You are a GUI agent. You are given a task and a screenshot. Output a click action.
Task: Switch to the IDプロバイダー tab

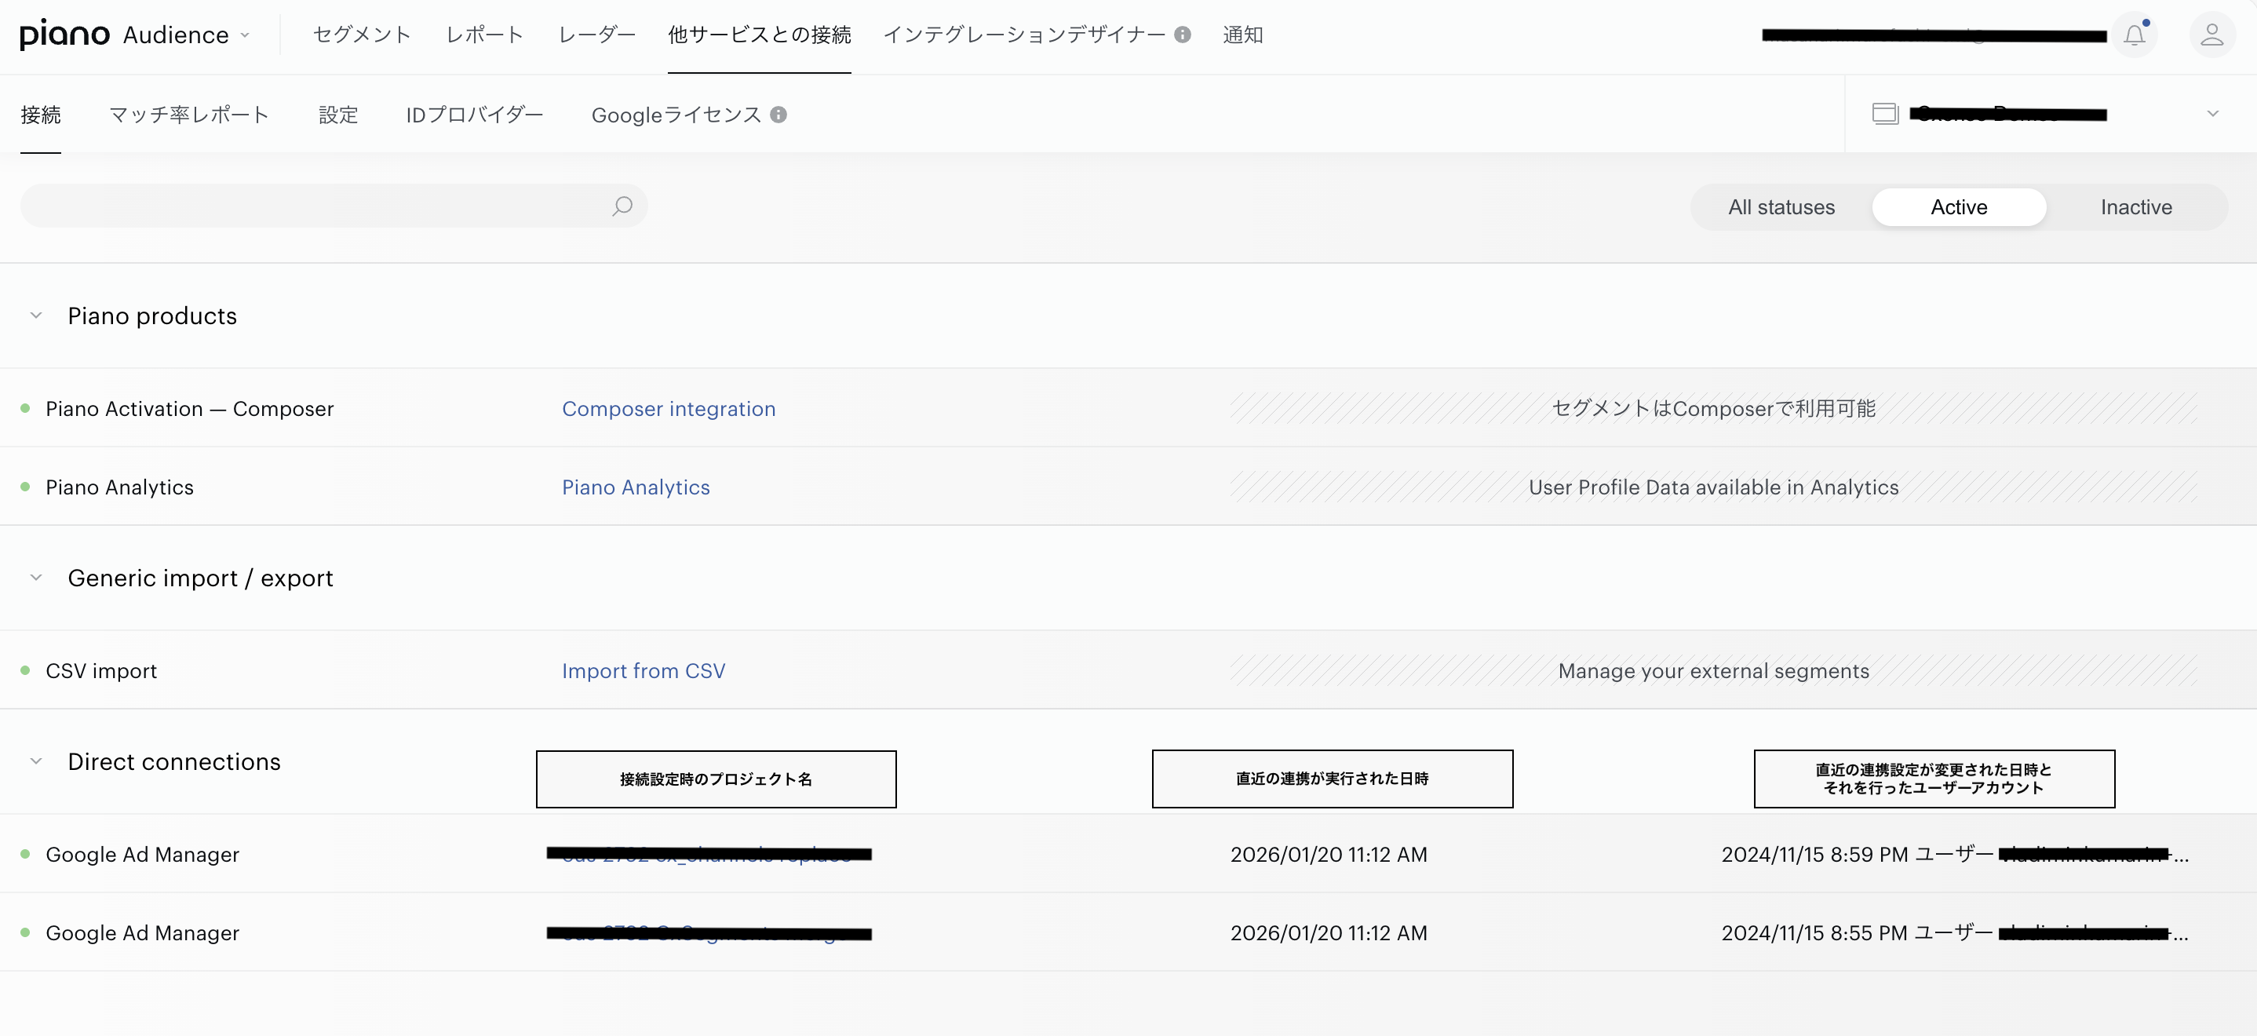(x=474, y=115)
